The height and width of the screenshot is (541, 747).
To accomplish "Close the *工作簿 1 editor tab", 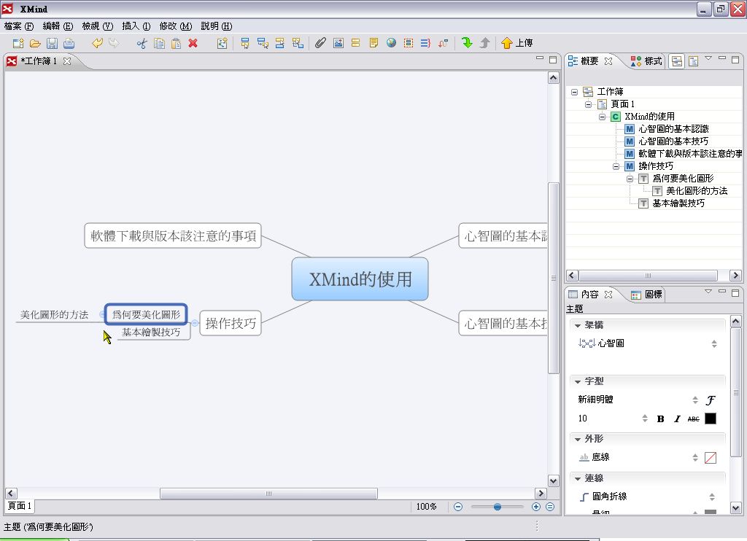I will click(x=67, y=61).
